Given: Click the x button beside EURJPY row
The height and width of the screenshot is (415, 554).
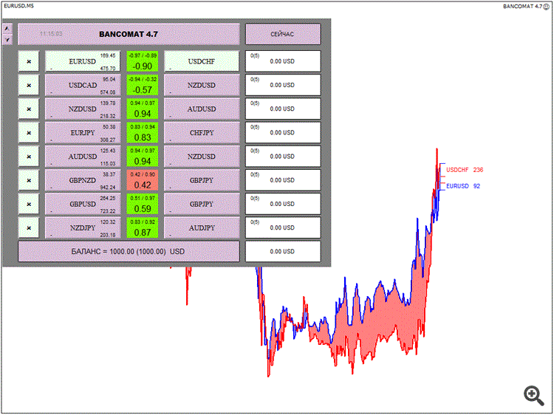Looking at the screenshot, I should 29,133.
